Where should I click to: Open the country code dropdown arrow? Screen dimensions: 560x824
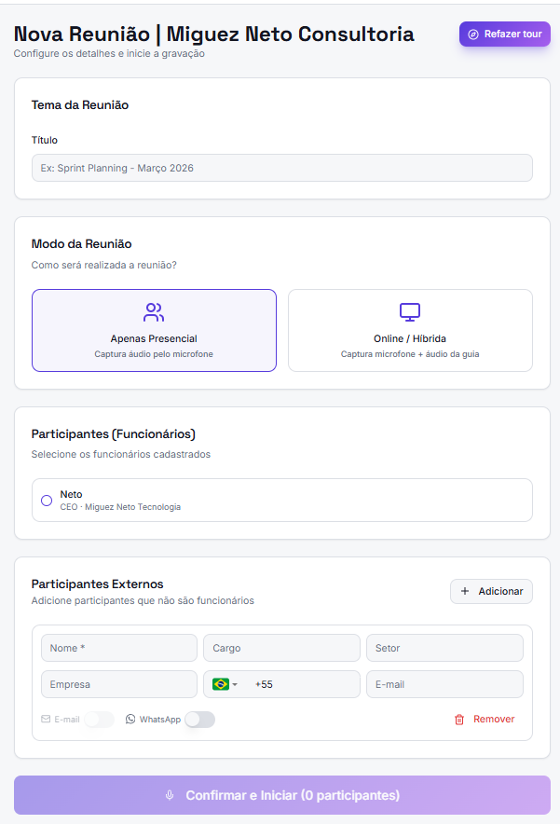click(x=235, y=684)
